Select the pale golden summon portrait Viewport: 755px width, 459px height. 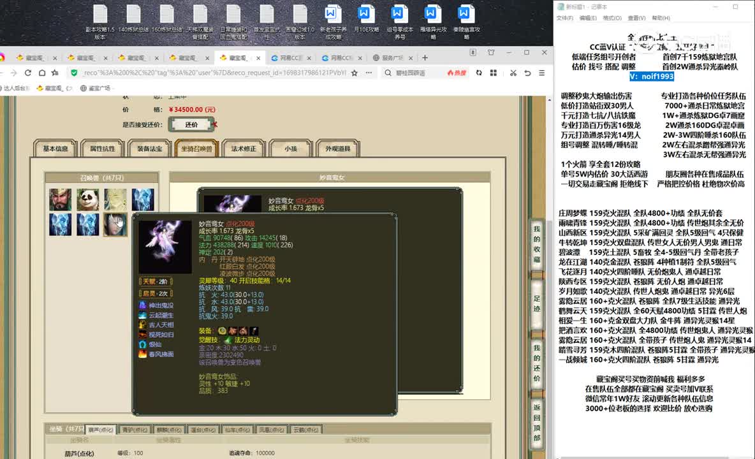point(115,199)
